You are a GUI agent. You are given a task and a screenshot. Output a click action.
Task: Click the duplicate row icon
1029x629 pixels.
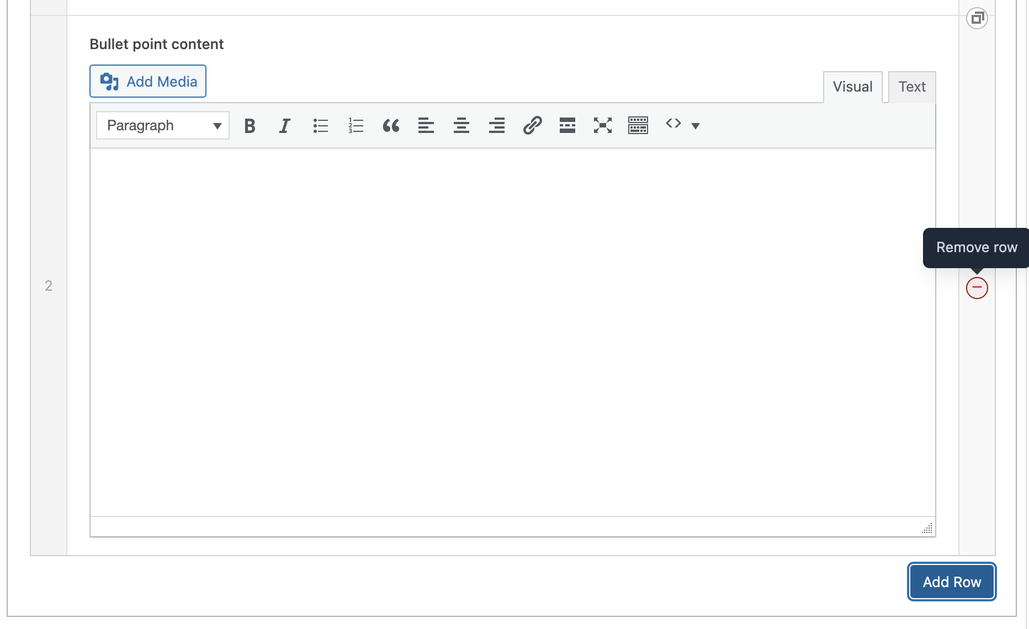[977, 18]
